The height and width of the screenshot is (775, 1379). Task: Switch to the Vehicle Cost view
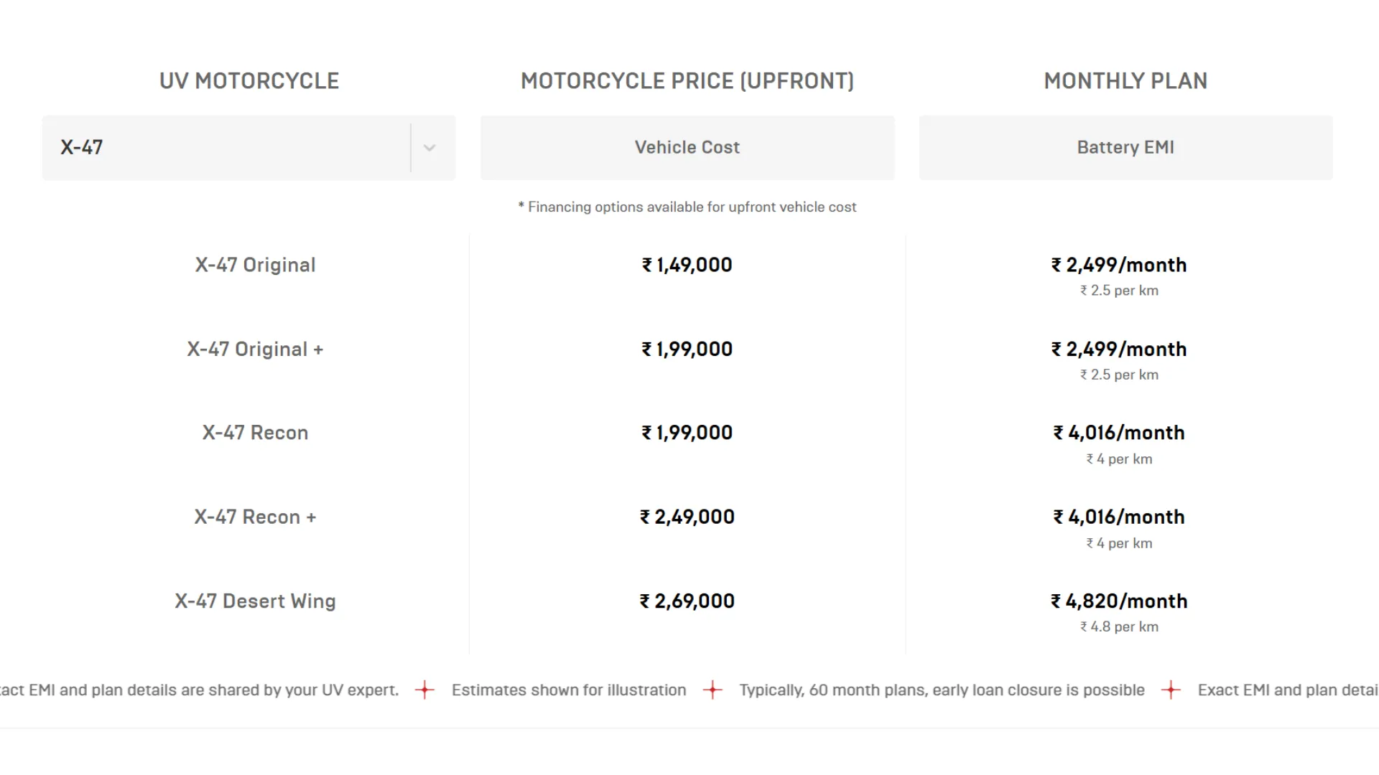click(687, 147)
